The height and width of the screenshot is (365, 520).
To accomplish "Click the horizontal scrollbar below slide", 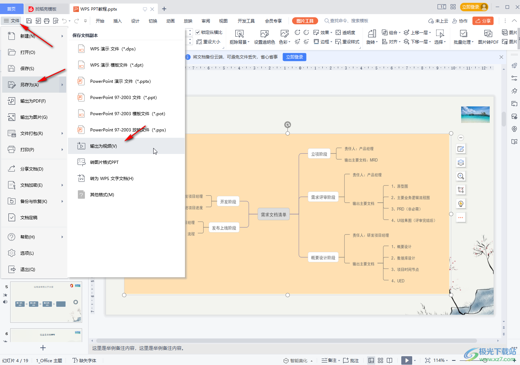I will 286,341.
